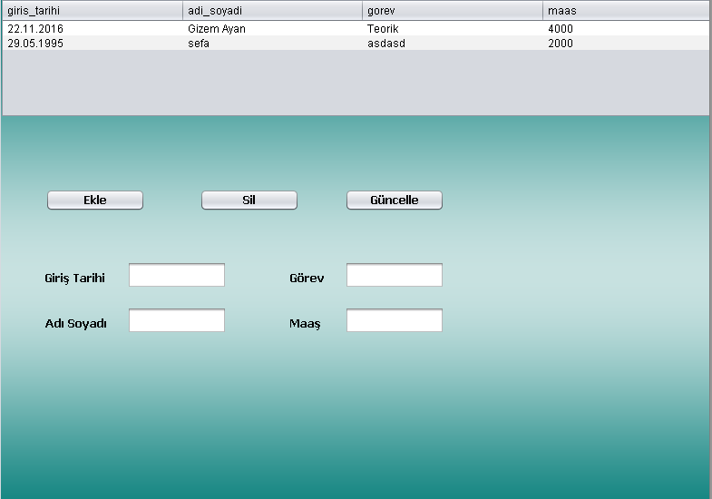Screen dimensions: 712x499
Task: Click the adi_soyadi column header
Action: coord(272,11)
